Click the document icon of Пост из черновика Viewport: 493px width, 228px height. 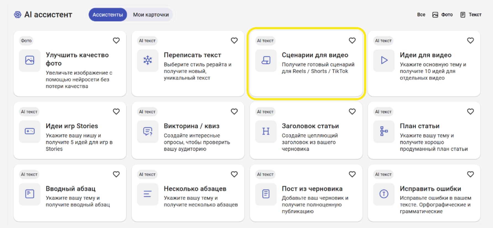pyautogui.click(x=266, y=194)
